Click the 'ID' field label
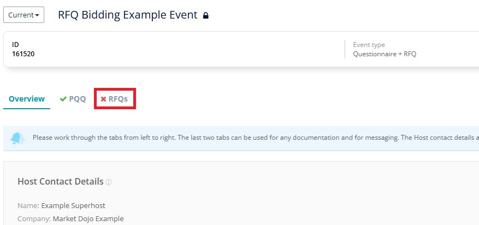The image size is (479, 225). pos(15,45)
